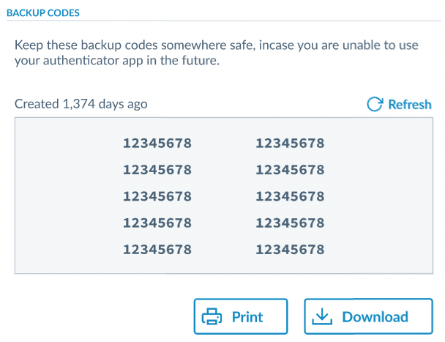This screenshot has height=342, width=445.
Task: Select fourth backup code in left column
Action: pos(157,223)
